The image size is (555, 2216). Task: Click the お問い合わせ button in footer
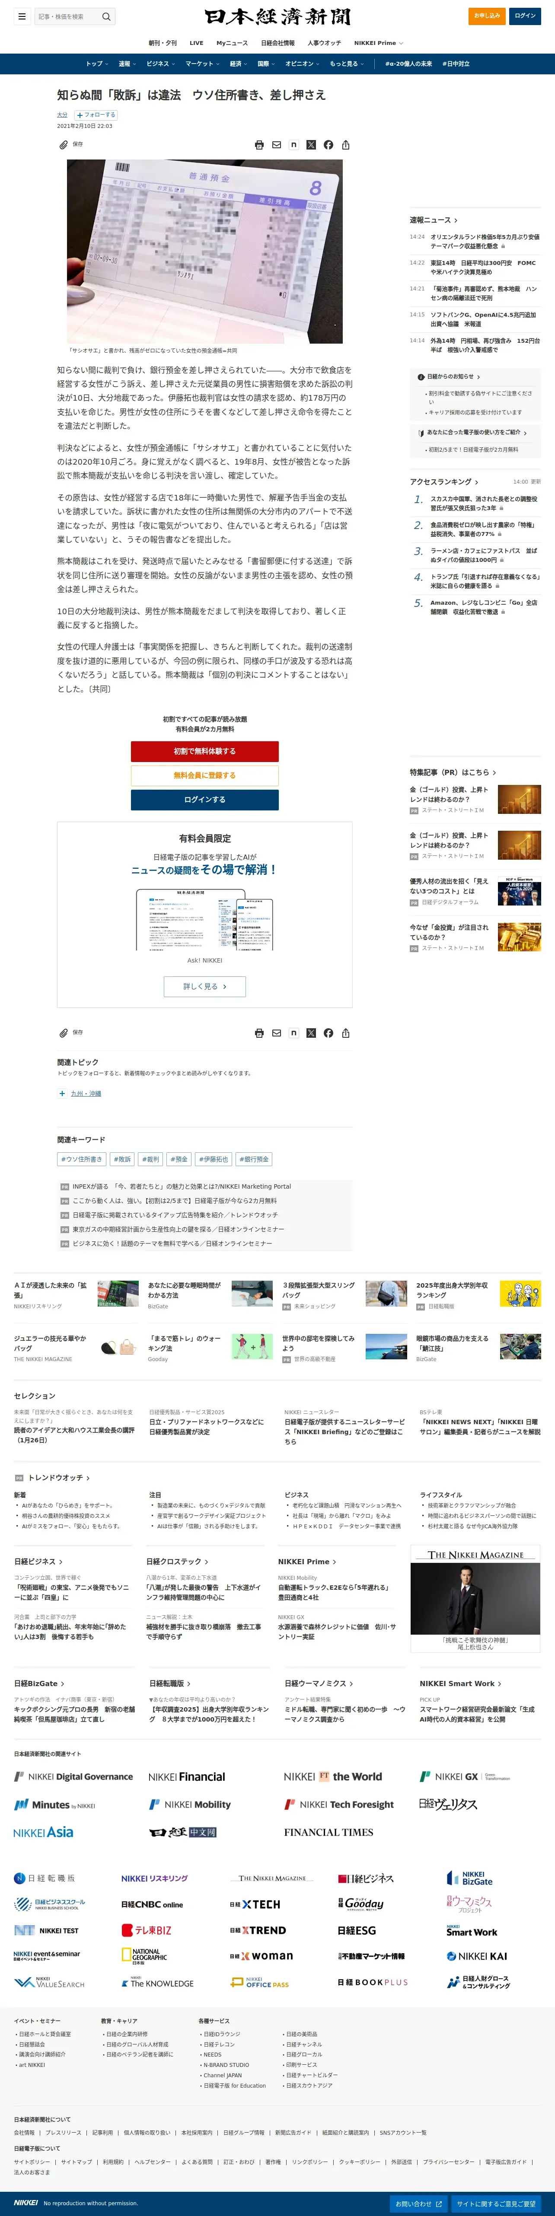click(x=419, y=2203)
